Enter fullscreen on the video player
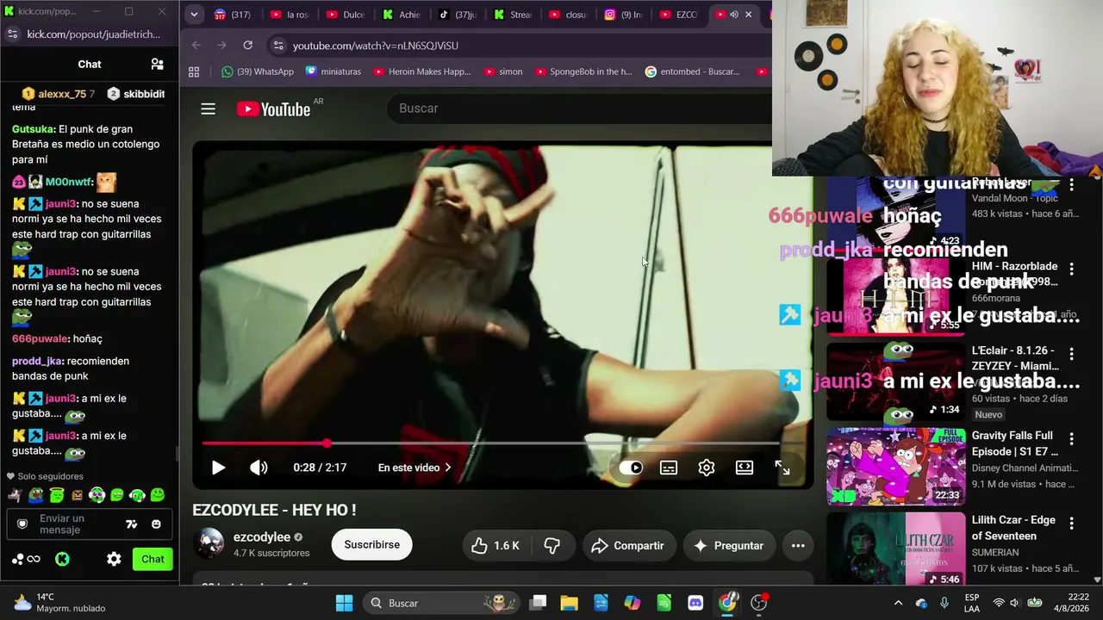Screen dimensions: 1103x620 (782, 468)
